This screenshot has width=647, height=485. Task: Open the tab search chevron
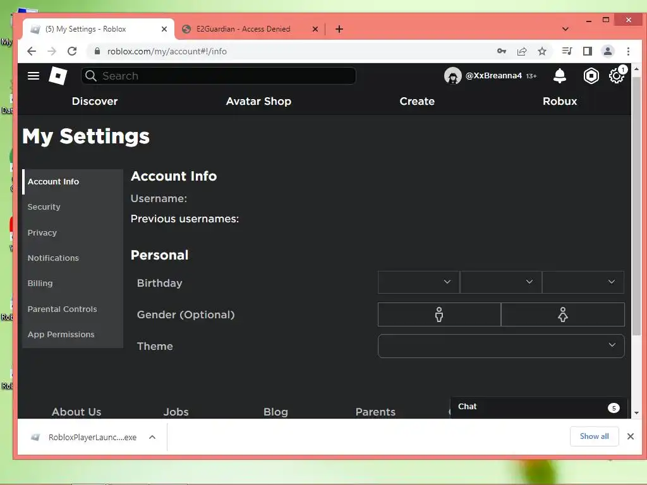tap(565, 29)
